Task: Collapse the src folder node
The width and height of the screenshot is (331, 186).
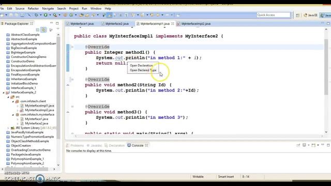Action: tap(8, 97)
